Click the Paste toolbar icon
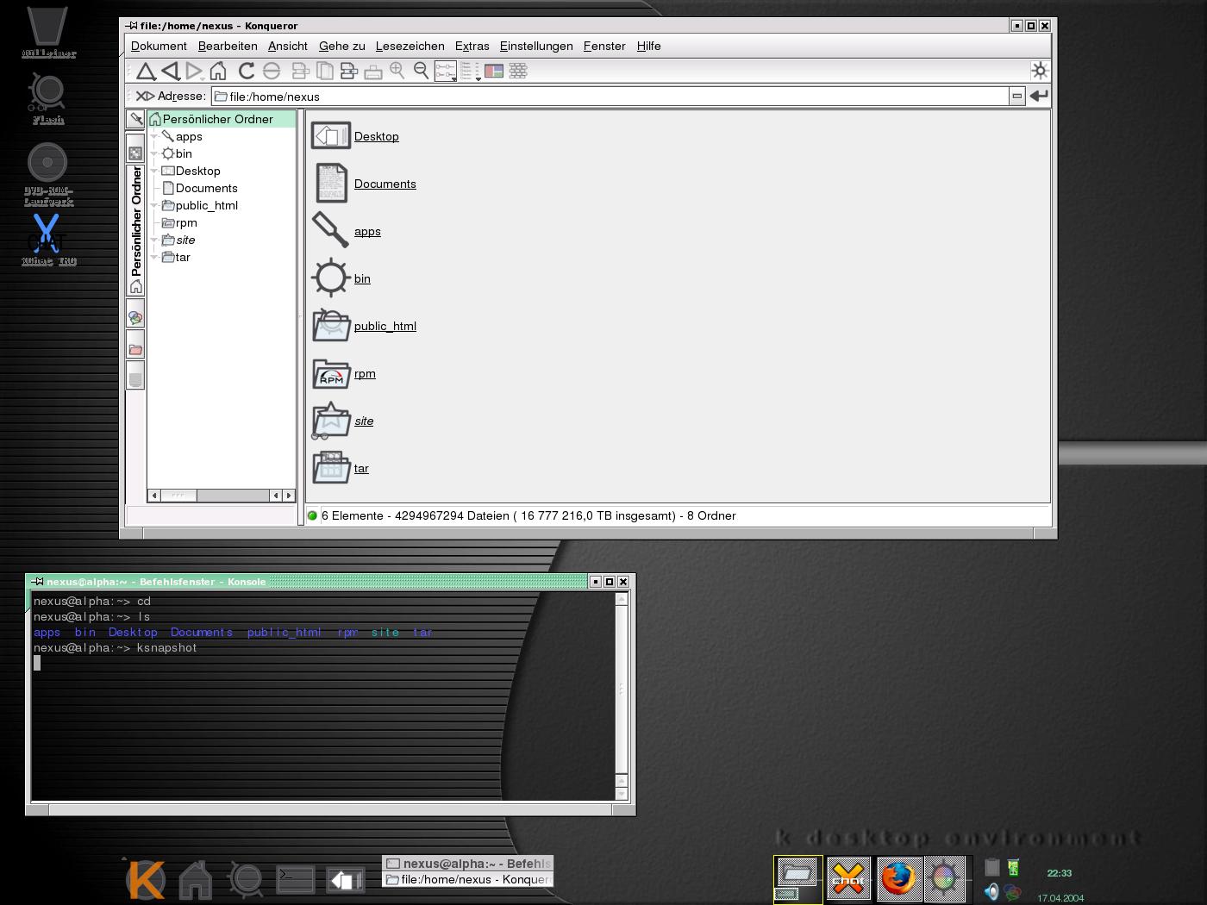 pos(348,72)
